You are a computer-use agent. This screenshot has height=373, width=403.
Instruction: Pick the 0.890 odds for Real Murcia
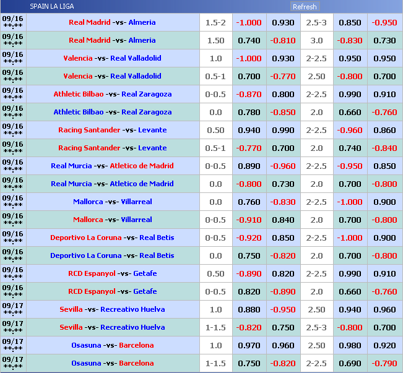click(249, 166)
